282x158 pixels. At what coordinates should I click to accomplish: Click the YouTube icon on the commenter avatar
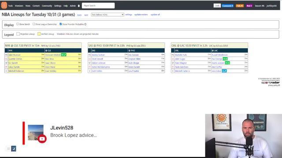[x=42, y=139]
